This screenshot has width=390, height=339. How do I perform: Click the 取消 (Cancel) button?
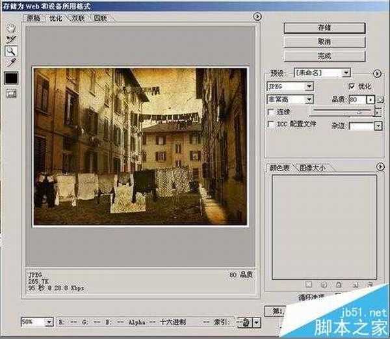324,42
